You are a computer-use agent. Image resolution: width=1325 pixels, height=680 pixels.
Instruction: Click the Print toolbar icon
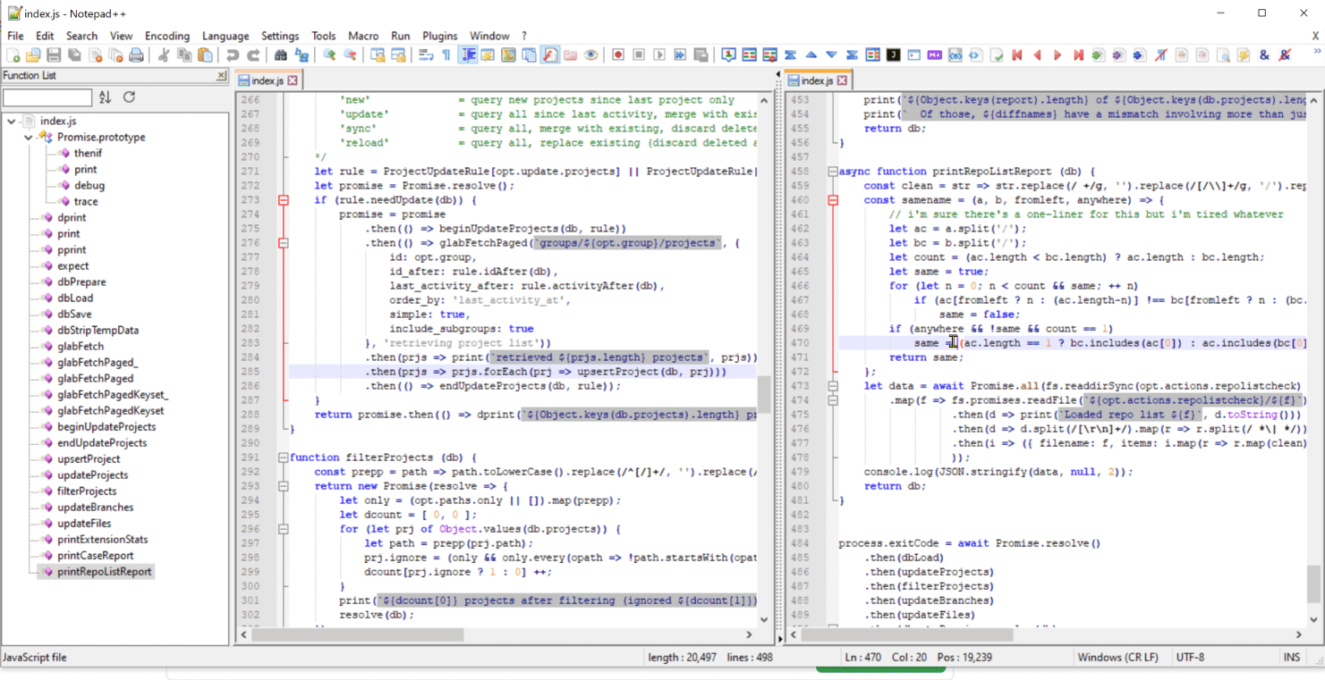point(136,55)
